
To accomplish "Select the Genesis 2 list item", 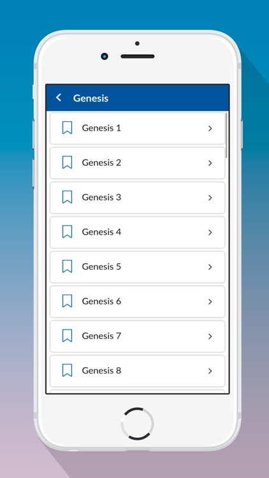I will tap(137, 163).
